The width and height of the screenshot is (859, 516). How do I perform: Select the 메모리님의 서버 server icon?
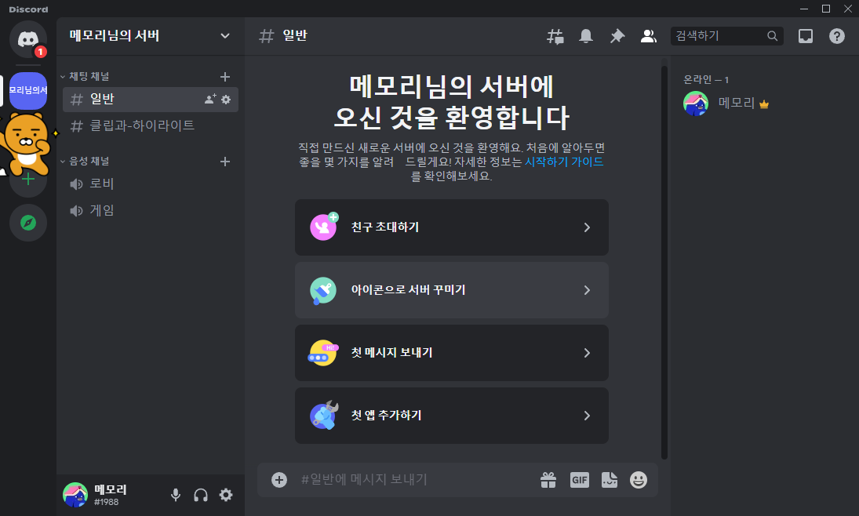28,90
